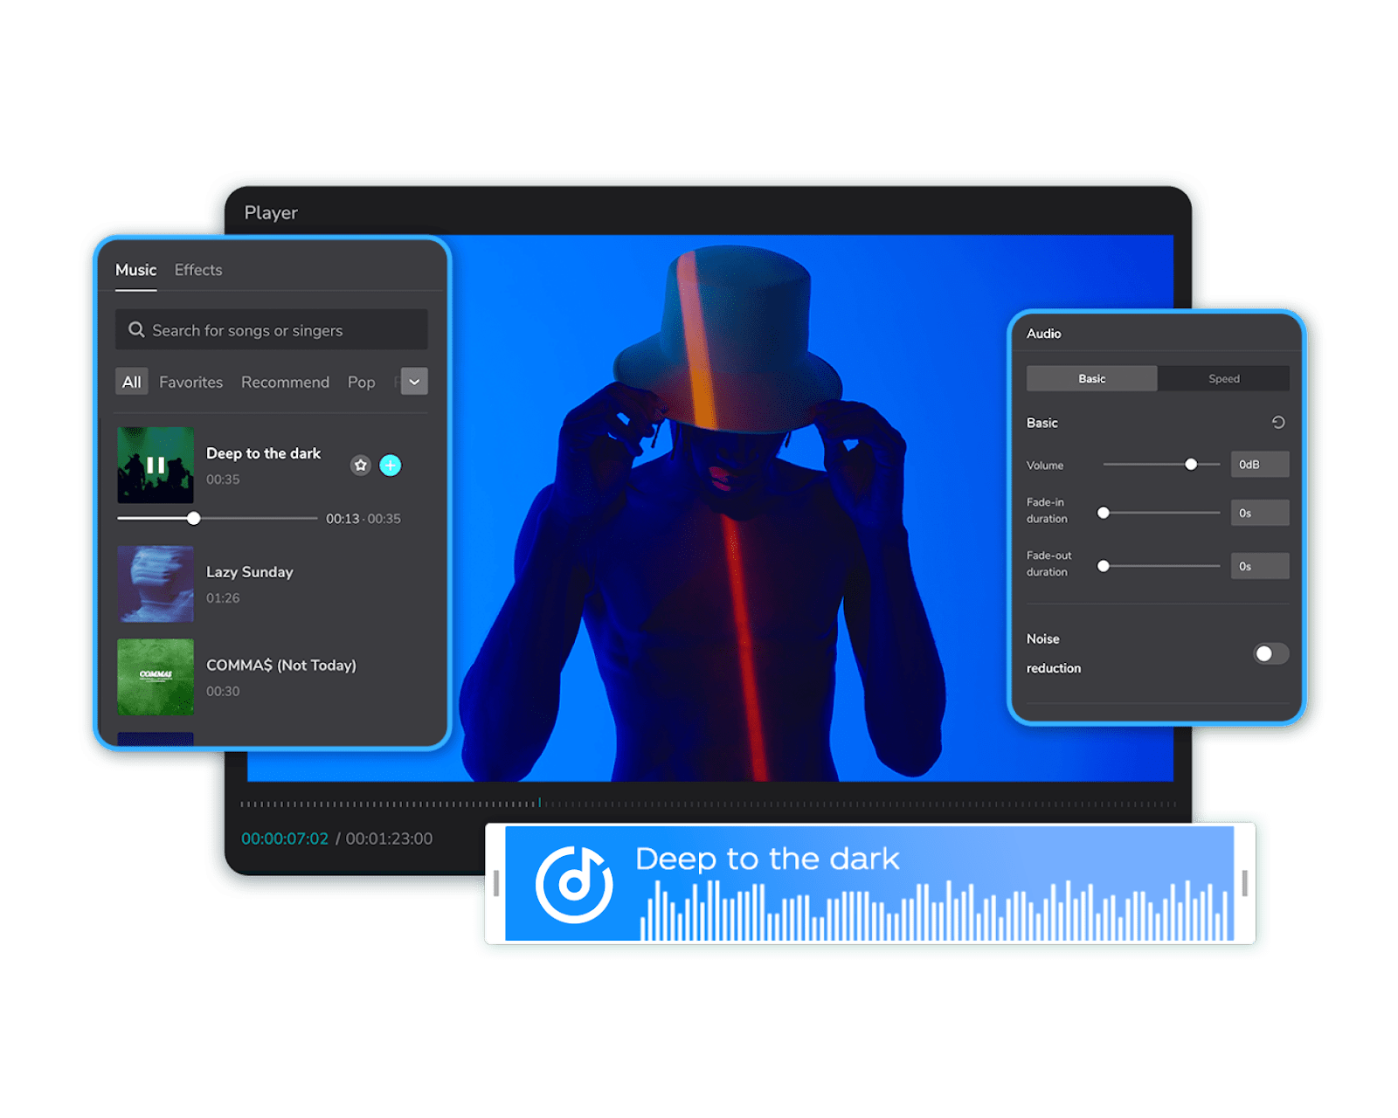Select the COMMA$ (Not Today) album thumbnail

pyautogui.click(x=156, y=677)
